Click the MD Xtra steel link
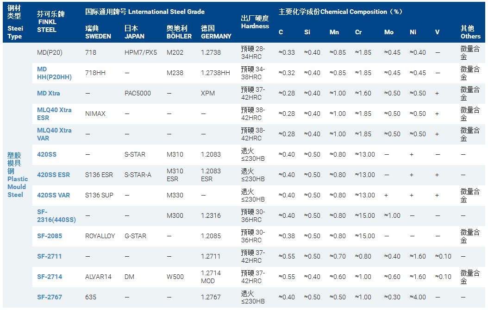Viewport: 488px width, 310px height. click(49, 93)
